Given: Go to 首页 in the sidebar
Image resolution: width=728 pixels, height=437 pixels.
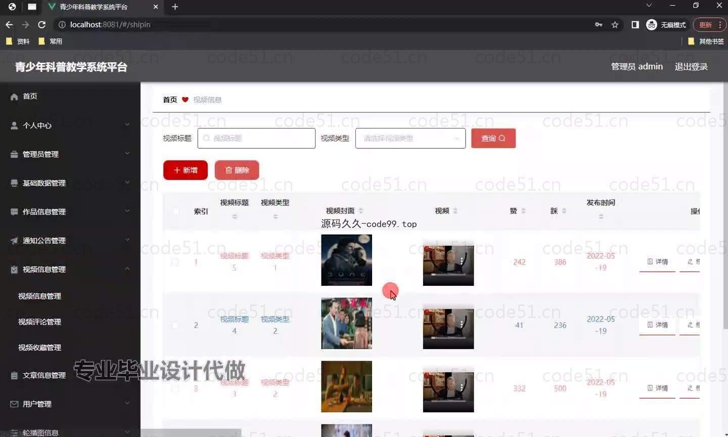Looking at the screenshot, I should [x=30, y=96].
